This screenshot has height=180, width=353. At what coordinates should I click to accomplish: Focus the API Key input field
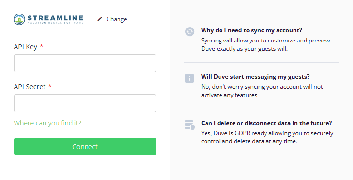pyautogui.click(x=85, y=63)
